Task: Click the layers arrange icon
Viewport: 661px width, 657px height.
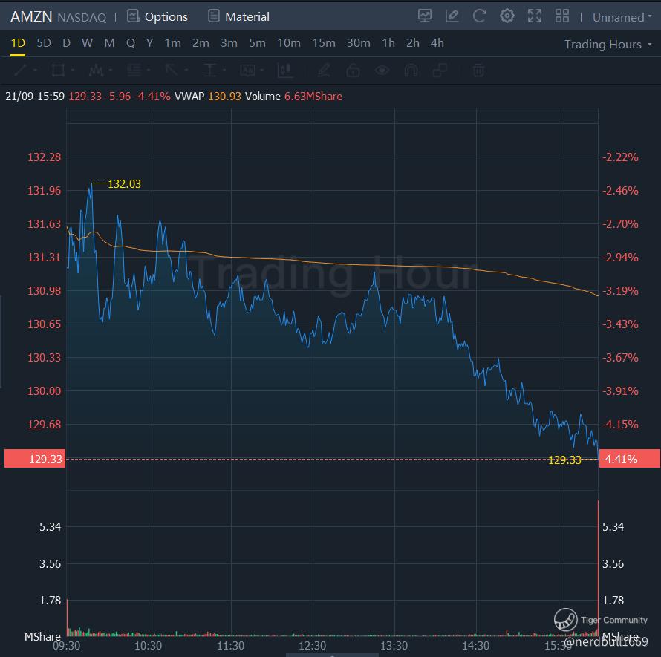Action: click(x=440, y=70)
